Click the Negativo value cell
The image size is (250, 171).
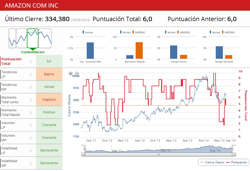coord(49,100)
